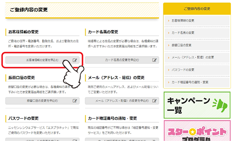
Task: Click the description starting ニッセンレンウェブサービス
Action: [x=43, y=130]
